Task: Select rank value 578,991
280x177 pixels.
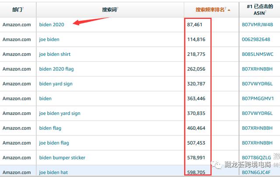Action: [x=196, y=158]
